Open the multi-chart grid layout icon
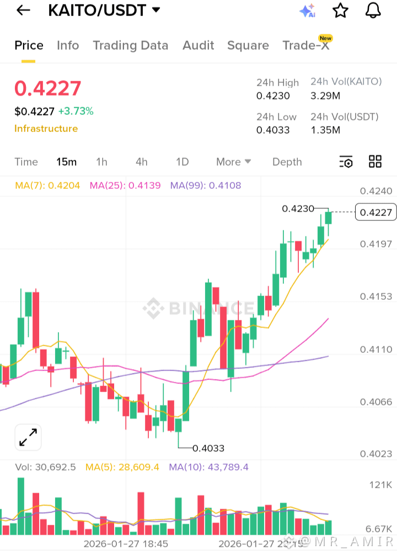Viewport: 397px width, 555px height. click(375, 161)
